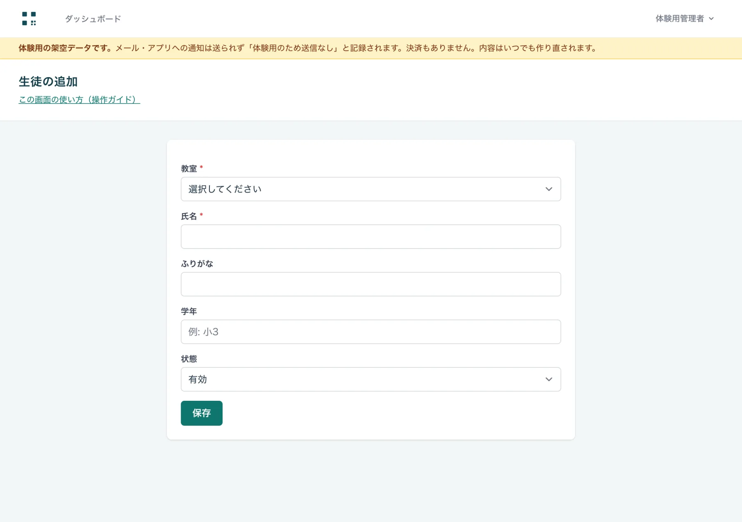Open the この画面の使い方(操作ガイド) link
Viewport: 742px width, 522px height.
79,99
